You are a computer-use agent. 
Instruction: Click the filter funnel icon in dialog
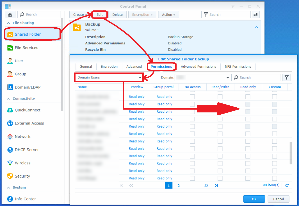[x=286, y=78]
